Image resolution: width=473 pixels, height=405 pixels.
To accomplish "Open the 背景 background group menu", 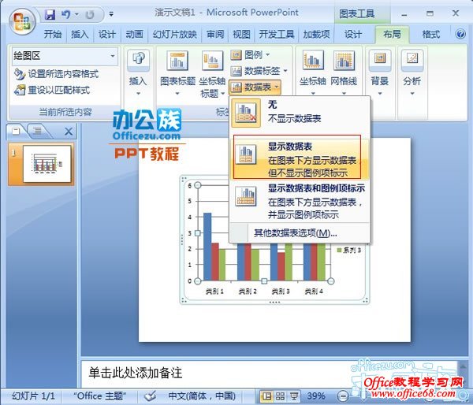I will point(380,72).
